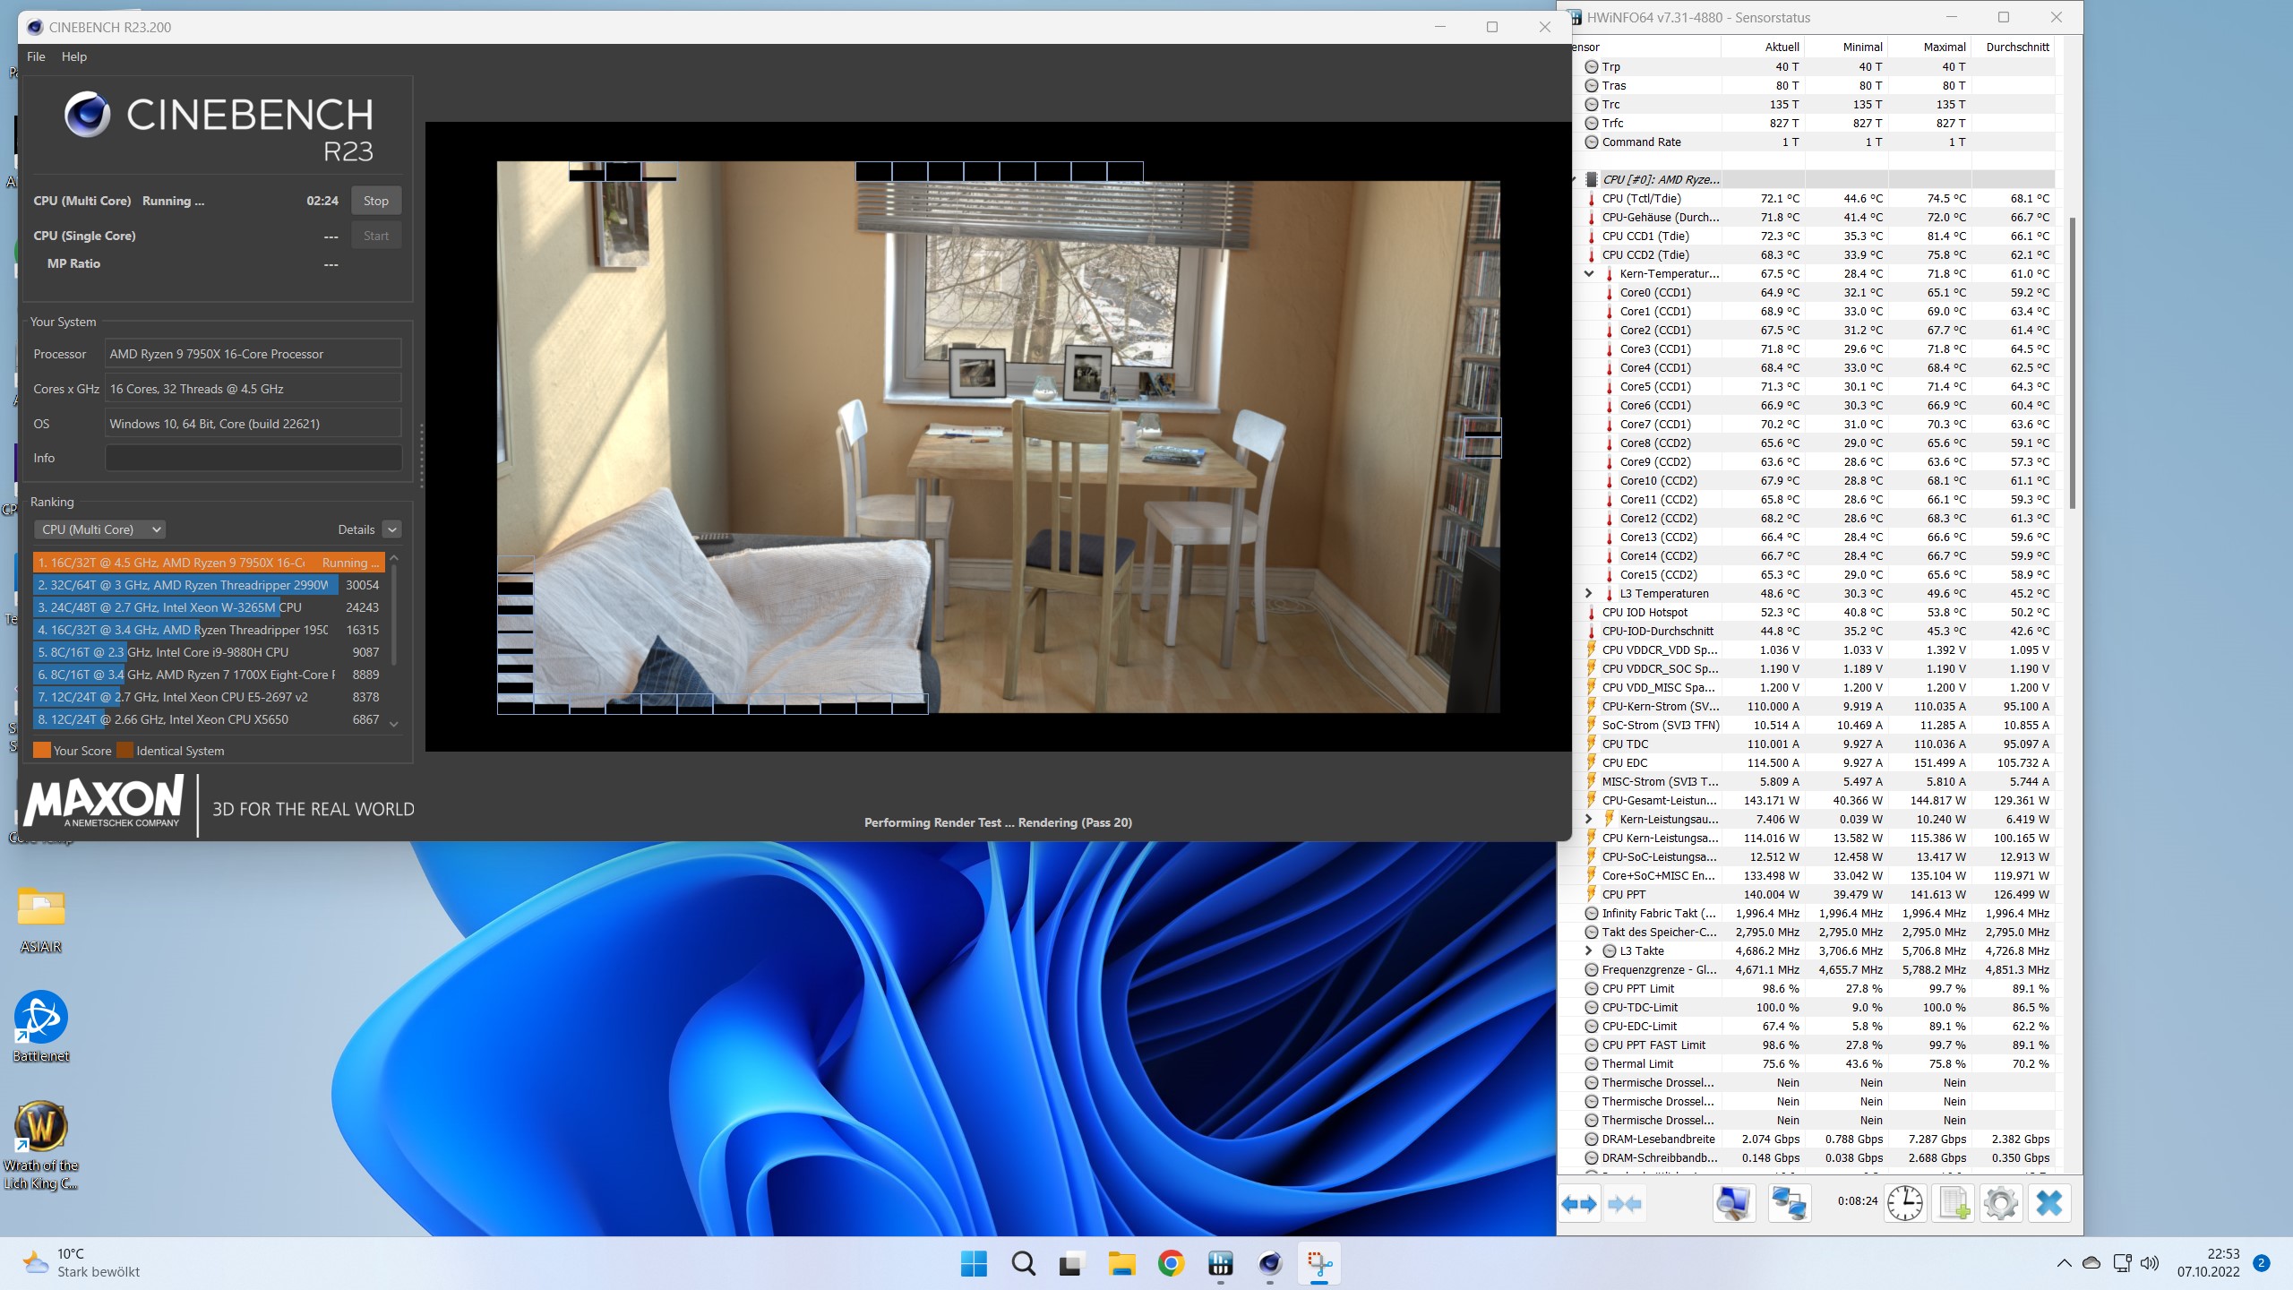This screenshot has width=2293, height=1290.
Task: Stop the running Multi Core test
Action: tap(375, 201)
